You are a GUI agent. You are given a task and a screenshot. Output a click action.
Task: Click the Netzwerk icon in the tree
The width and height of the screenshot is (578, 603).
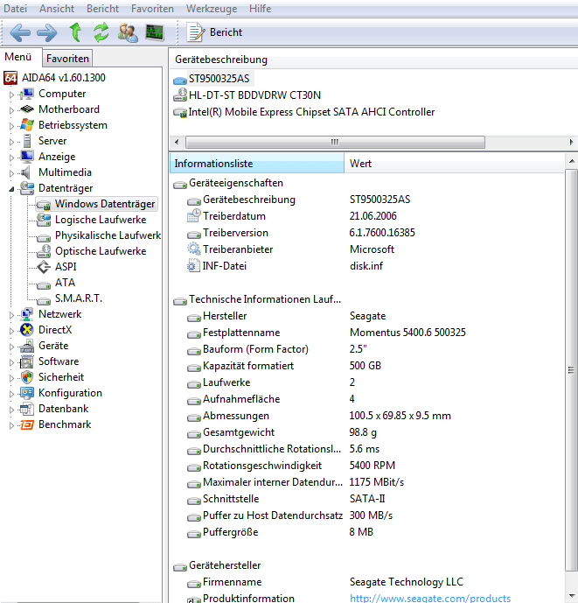coord(26,314)
